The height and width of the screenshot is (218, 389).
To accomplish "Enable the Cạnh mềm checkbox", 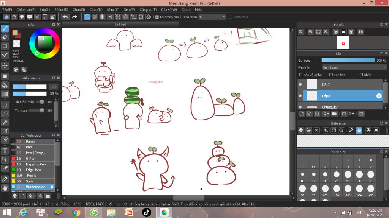I will pos(231,17).
